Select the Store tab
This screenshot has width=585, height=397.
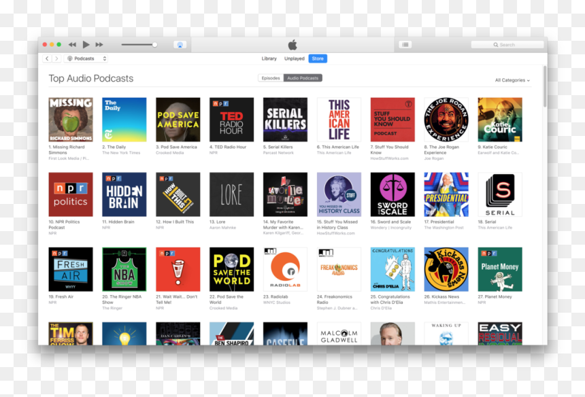click(318, 58)
